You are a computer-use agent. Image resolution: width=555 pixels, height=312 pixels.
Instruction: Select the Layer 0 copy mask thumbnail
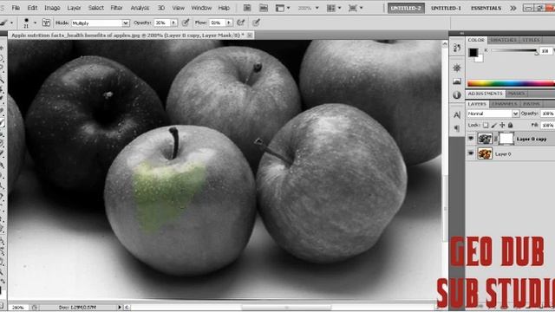506,139
